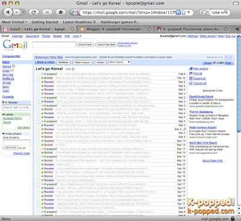Close the Blogger K-popped tab

[x=149, y=29]
